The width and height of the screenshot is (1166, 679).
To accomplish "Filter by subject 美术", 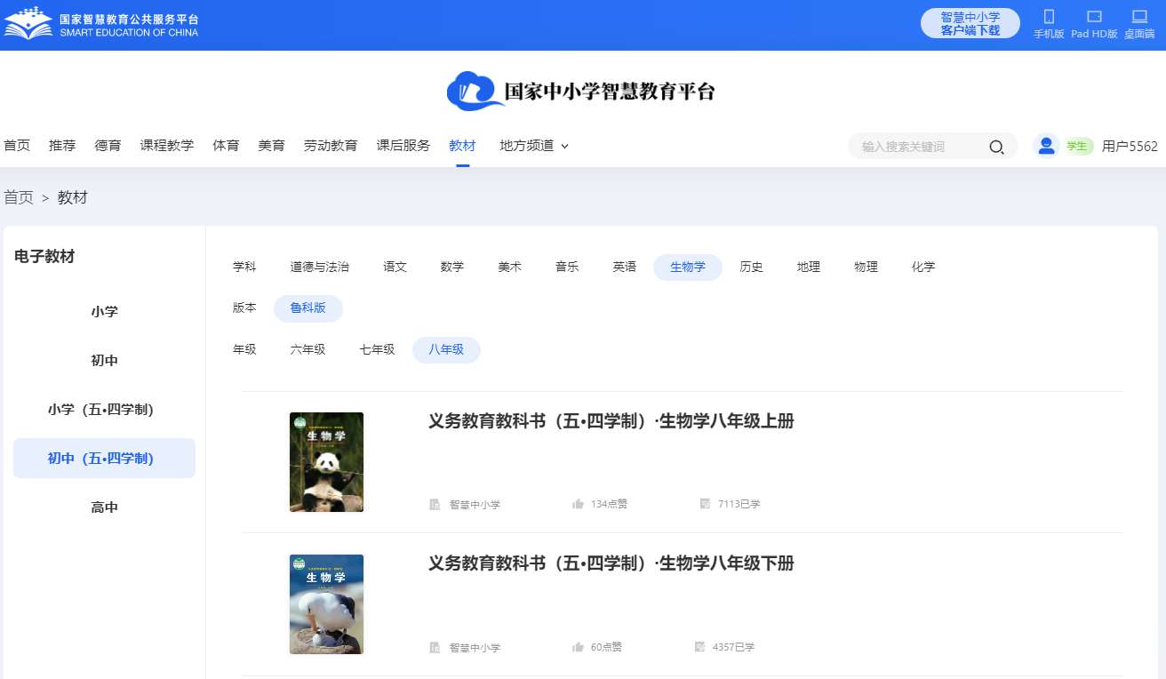I will coord(510,267).
